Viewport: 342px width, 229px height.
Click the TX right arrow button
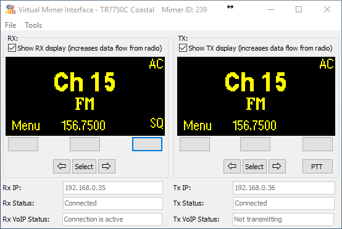(x=277, y=167)
